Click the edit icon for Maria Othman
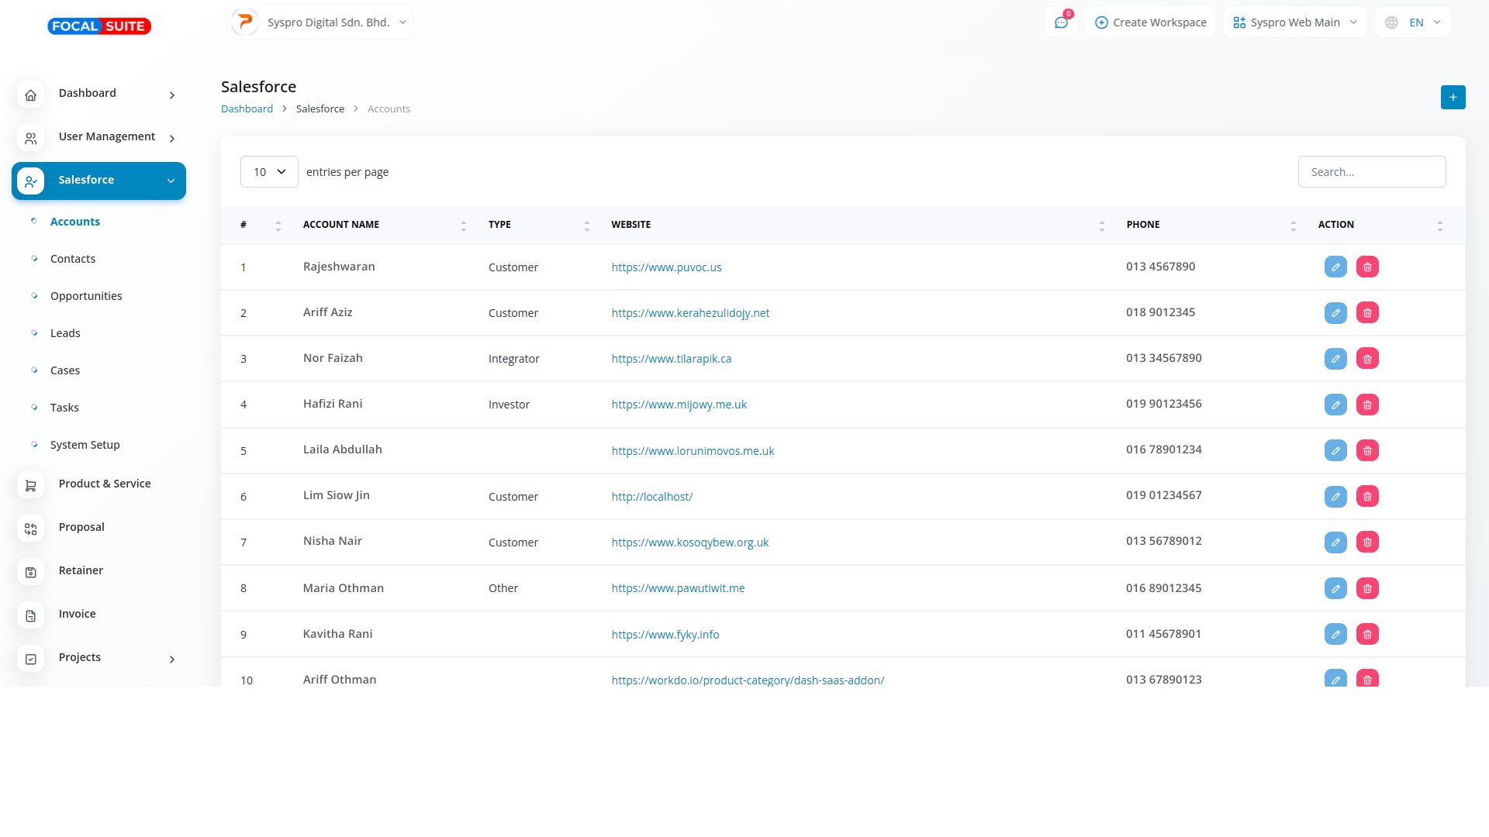Viewport: 1489px width, 837px height. 1335,588
